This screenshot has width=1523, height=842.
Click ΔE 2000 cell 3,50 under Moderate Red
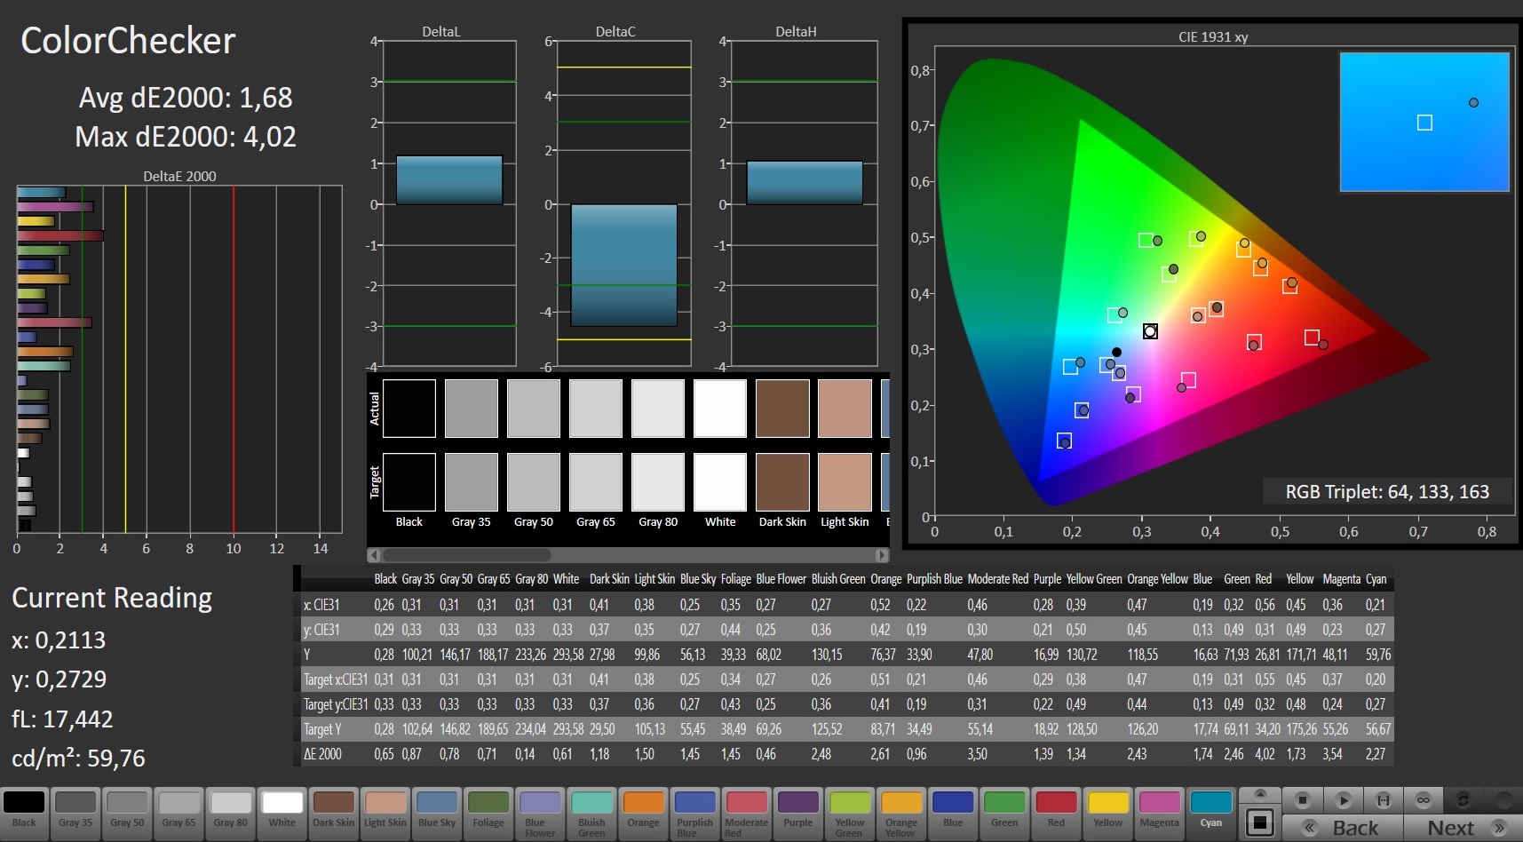(x=977, y=754)
